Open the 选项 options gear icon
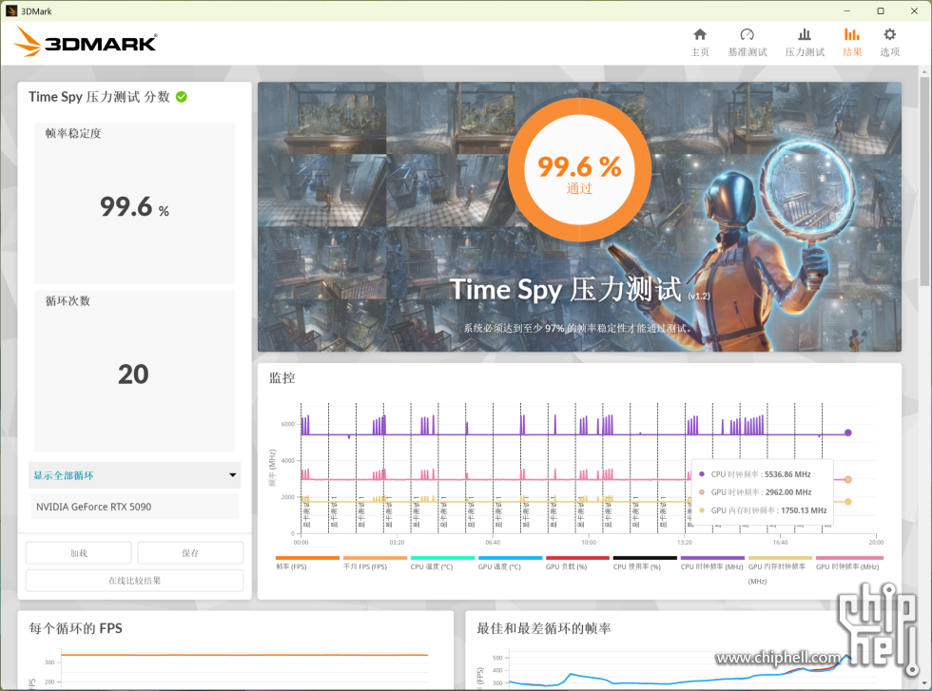The height and width of the screenshot is (691, 932). click(889, 34)
